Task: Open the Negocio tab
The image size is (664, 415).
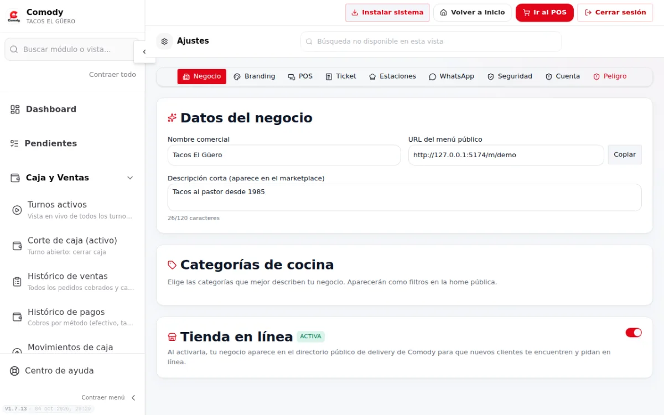Action: coord(201,76)
